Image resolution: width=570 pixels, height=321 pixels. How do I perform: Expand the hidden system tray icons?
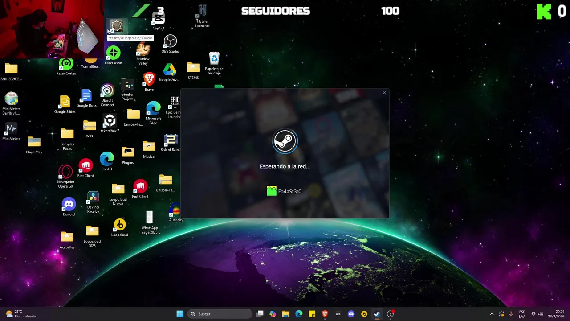coord(492,314)
